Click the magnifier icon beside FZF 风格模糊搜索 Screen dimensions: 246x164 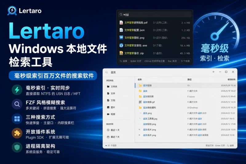click(17, 104)
